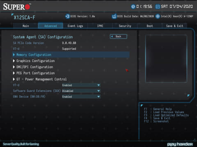Open DMI/OPI Configuration submenu
Image resolution: width=197 pixels, height=147 pixels.
coord(34,67)
